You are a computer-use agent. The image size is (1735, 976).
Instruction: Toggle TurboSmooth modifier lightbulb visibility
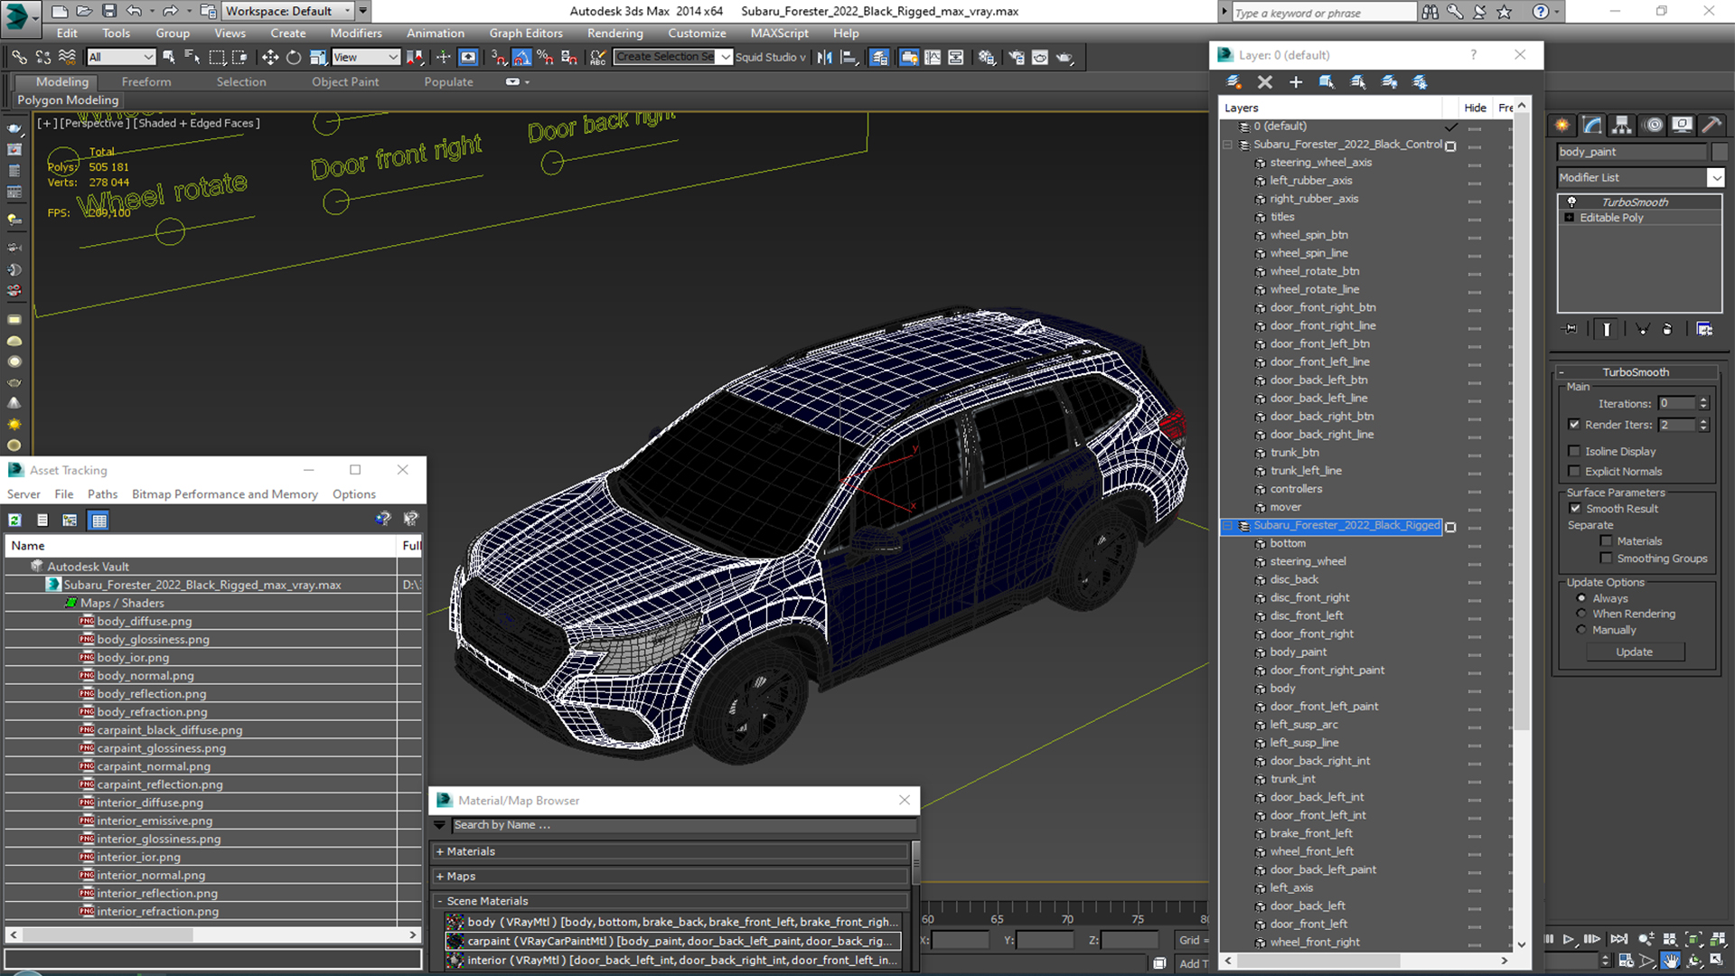1571,202
